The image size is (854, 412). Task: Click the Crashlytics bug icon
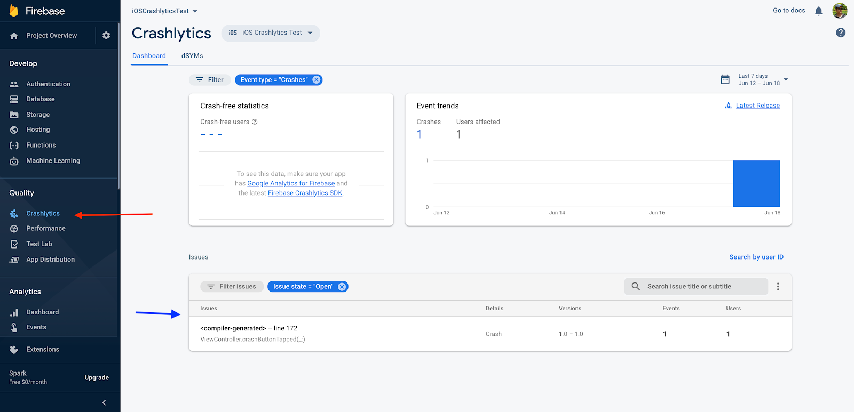click(x=14, y=213)
